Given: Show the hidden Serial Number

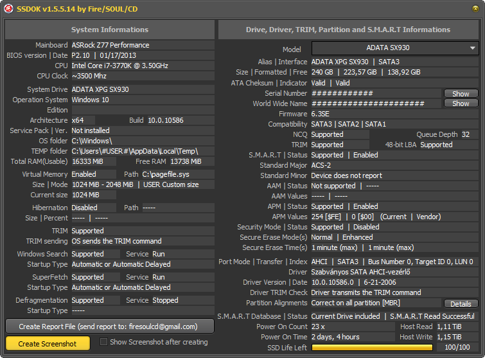Looking at the screenshot, I should tap(461, 93).
